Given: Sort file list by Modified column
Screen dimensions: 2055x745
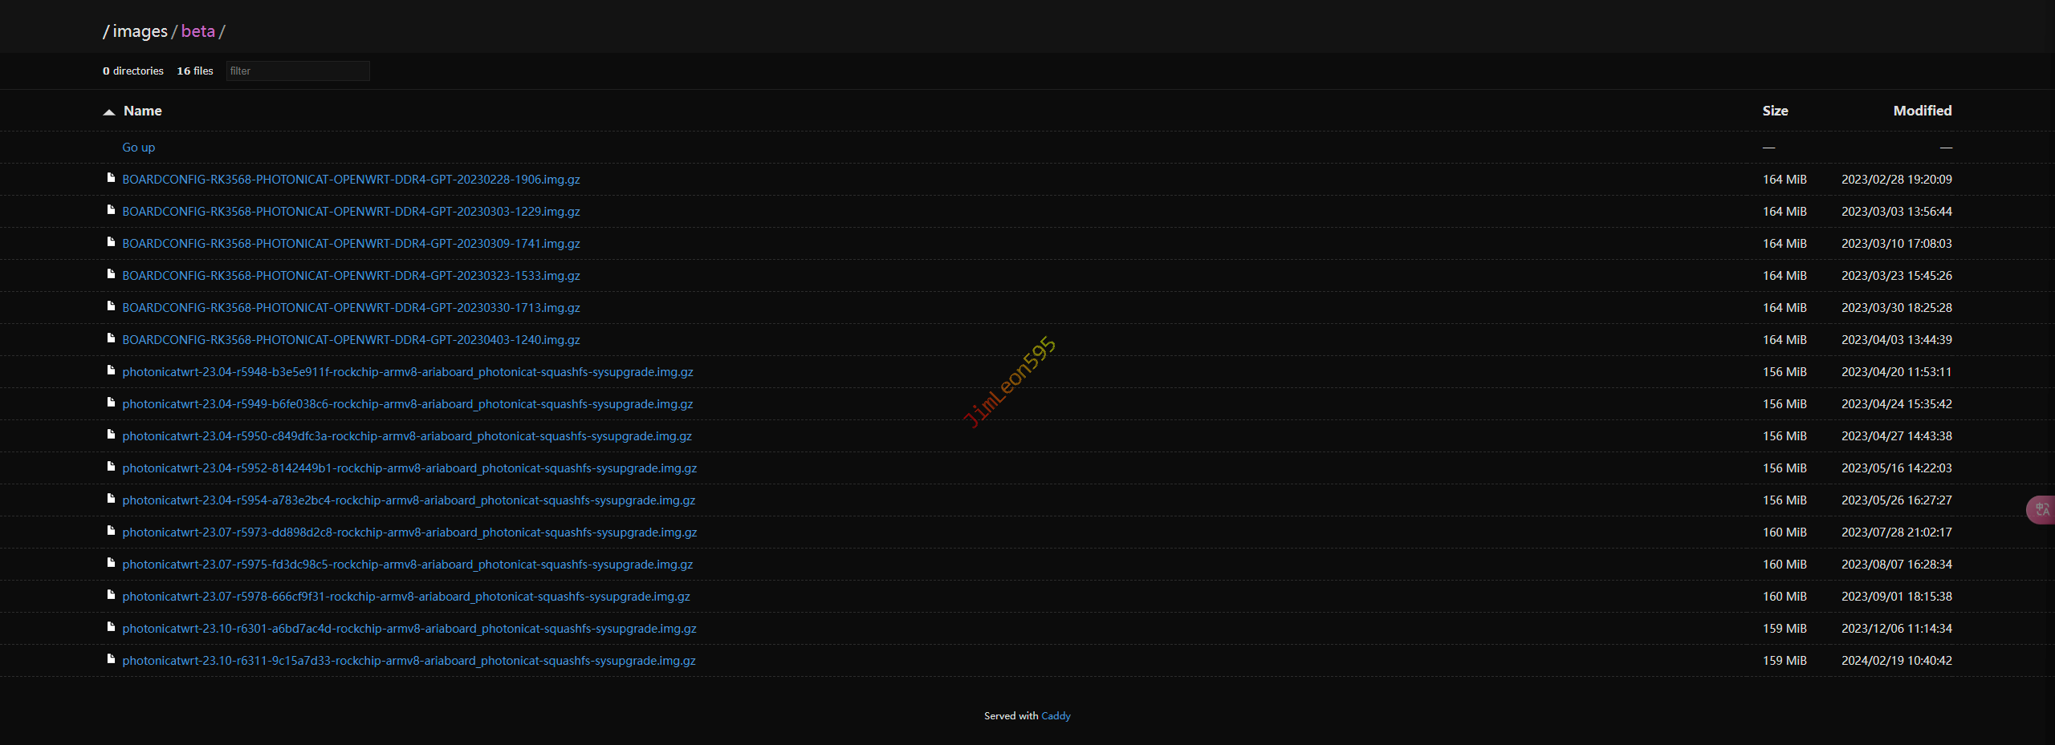Looking at the screenshot, I should click(x=1922, y=111).
